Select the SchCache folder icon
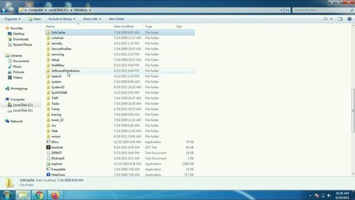 [48, 32]
